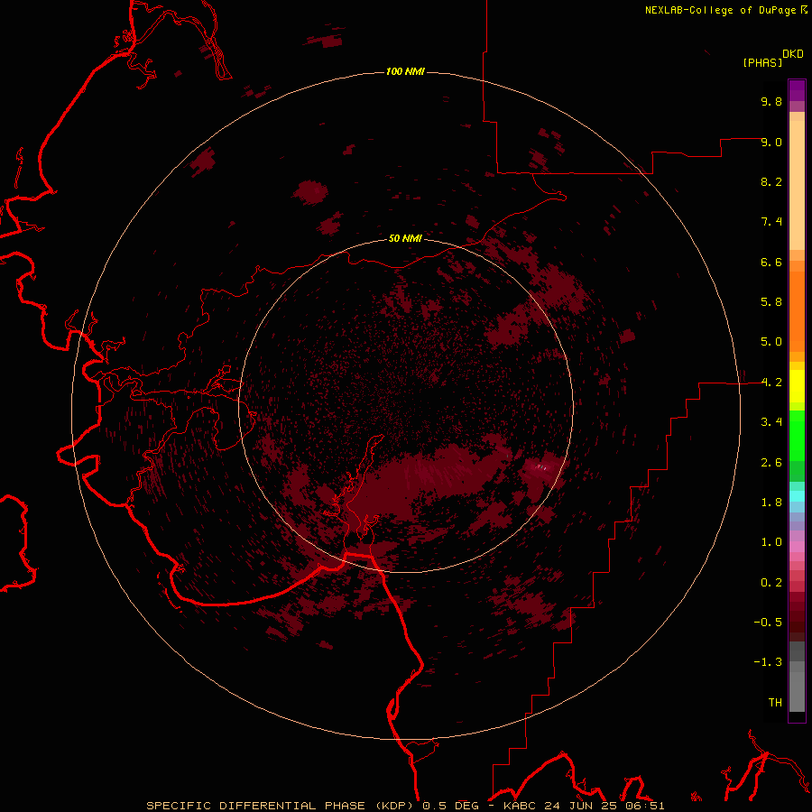The image size is (812, 812).
Task: Click the -1.3 scale value
Action: coord(768,662)
